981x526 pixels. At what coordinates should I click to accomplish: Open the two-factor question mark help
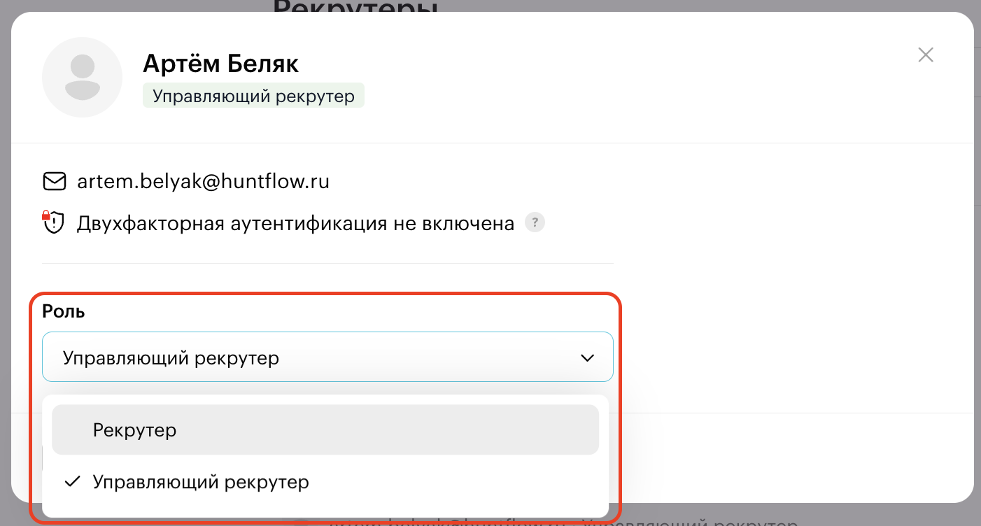coord(535,223)
